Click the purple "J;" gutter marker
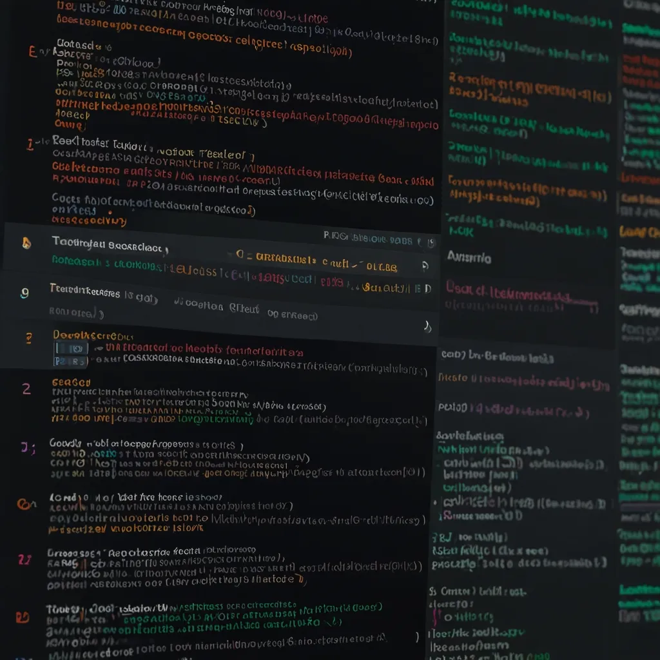The width and height of the screenshot is (660, 660). pos(26,447)
